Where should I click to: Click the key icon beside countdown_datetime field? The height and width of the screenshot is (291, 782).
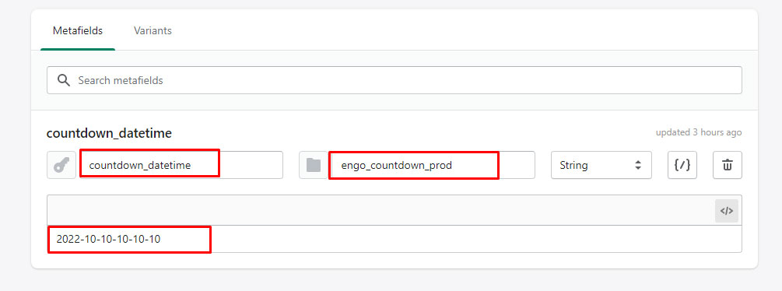click(61, 165)
